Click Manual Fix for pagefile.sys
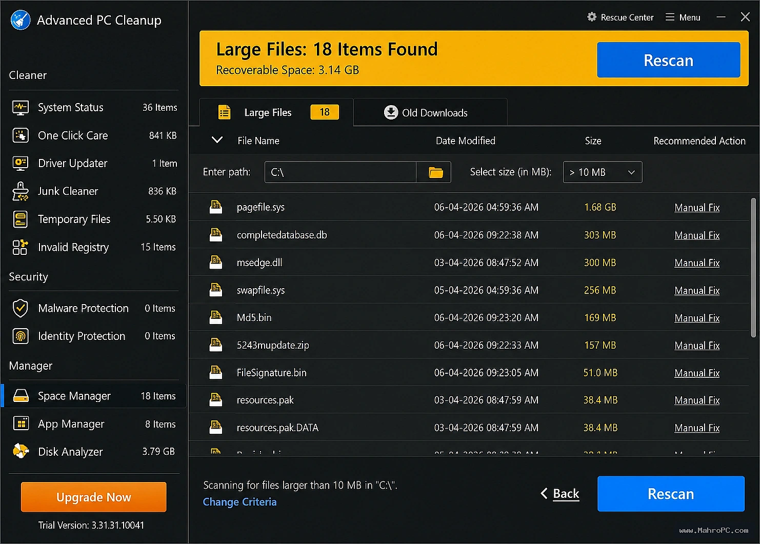This screenshot has width=760, height=544. tap(697, 208)
